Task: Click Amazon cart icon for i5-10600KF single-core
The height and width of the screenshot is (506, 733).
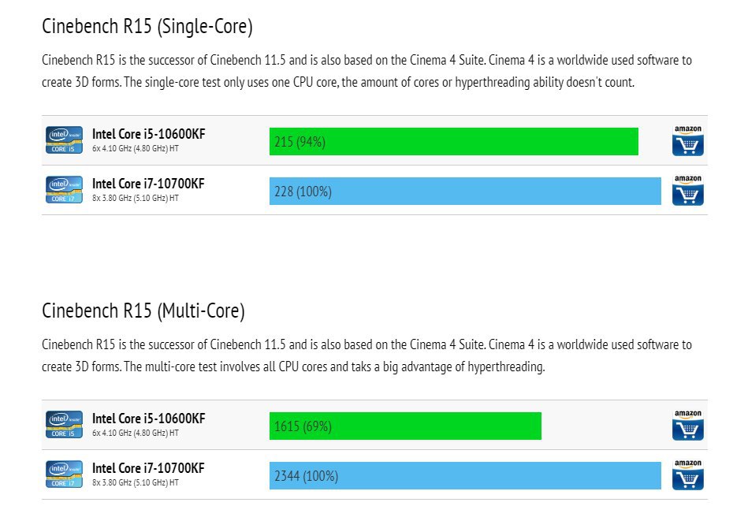Action: click(x=687, y=140)
